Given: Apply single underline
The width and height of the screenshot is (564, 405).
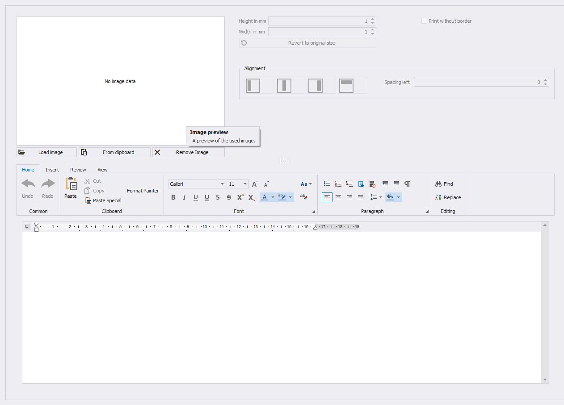Looking at the screenshot, I should tap(195, 197).
